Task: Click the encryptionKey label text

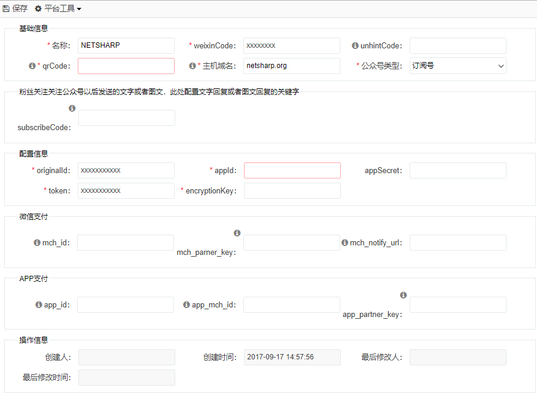Action: (x=211, y=191)
